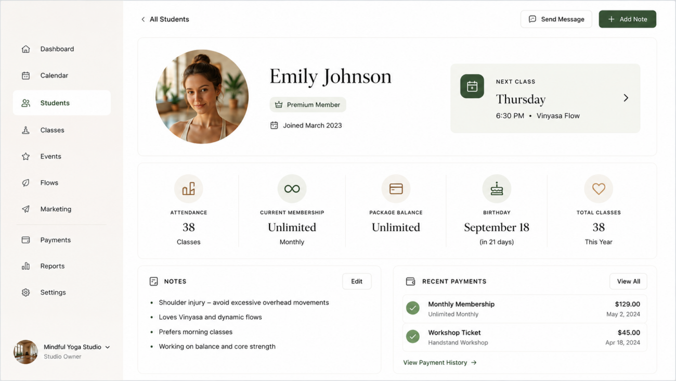Click the Package Balance card icon
The width and height of the screenshot is (676, 381).
pyautogui.click(x=396, y=188)
